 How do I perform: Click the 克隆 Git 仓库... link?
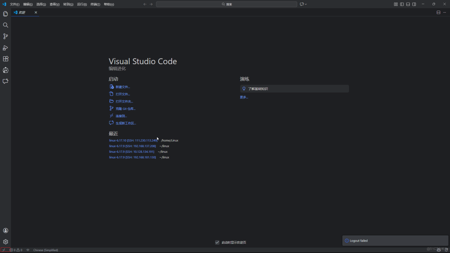point(125,109)
